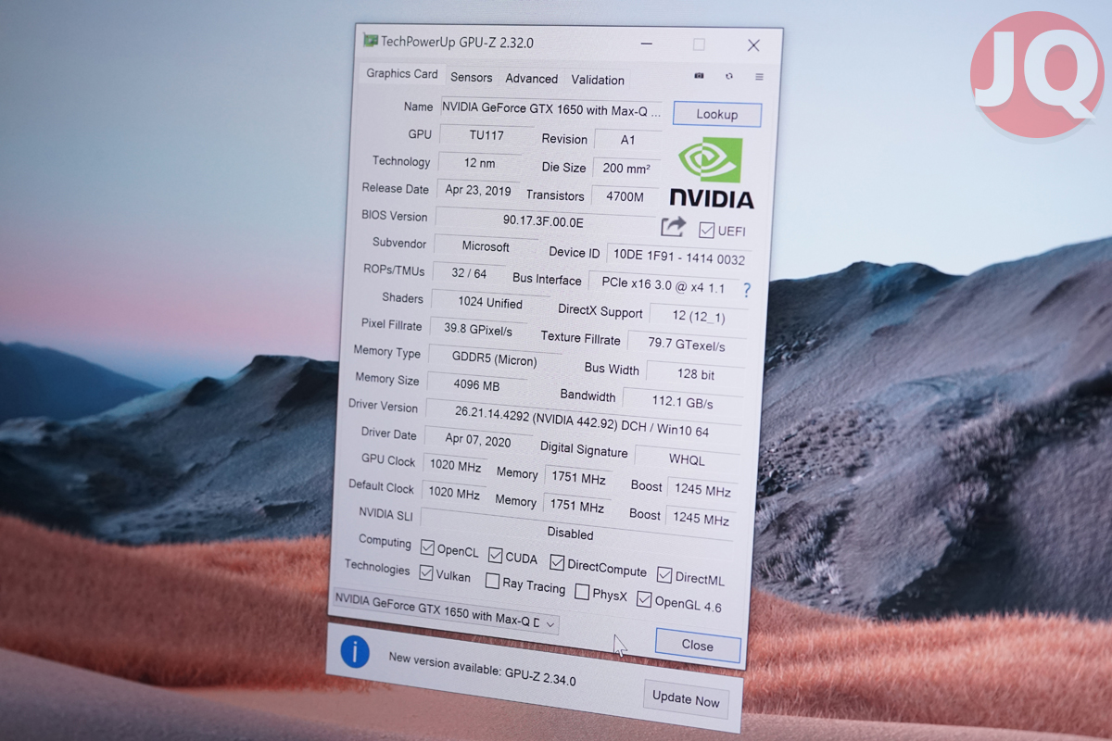Viewport: 1112px width, 741px height.
Task: Click the Bus Width 128 bit value
Action: (695, 374)
